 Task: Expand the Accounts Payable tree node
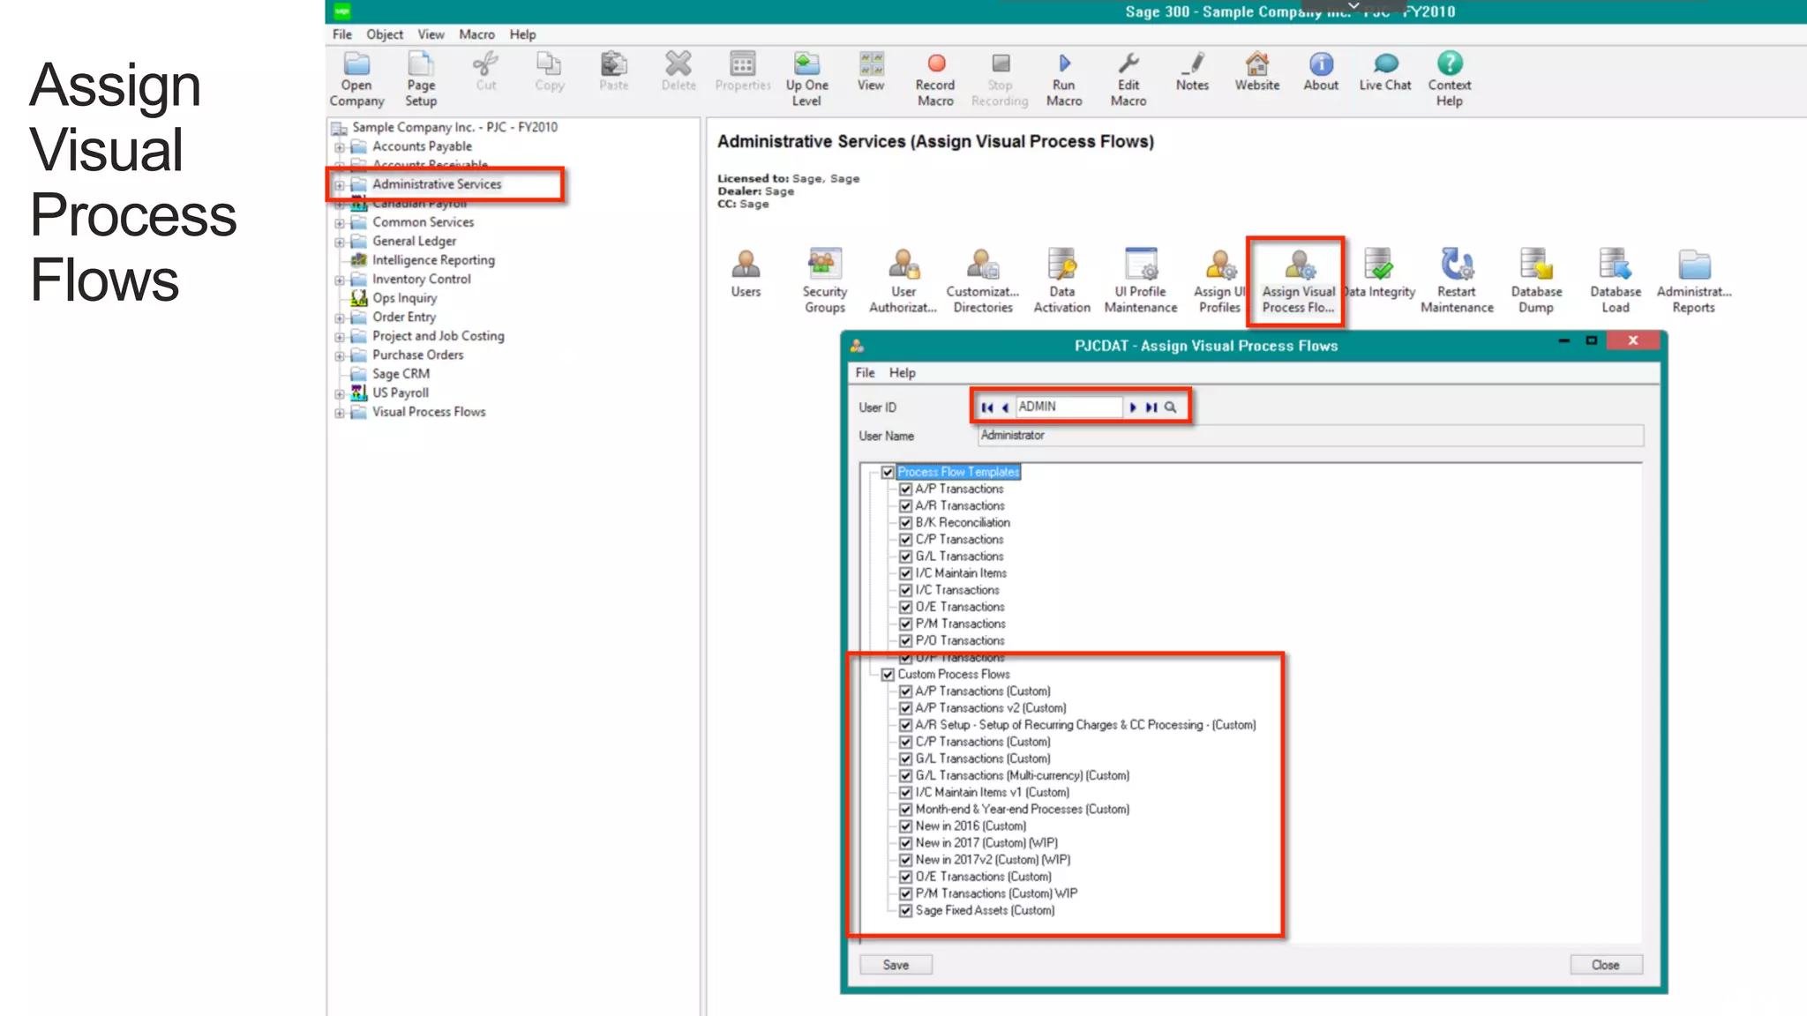pos(340,147)
